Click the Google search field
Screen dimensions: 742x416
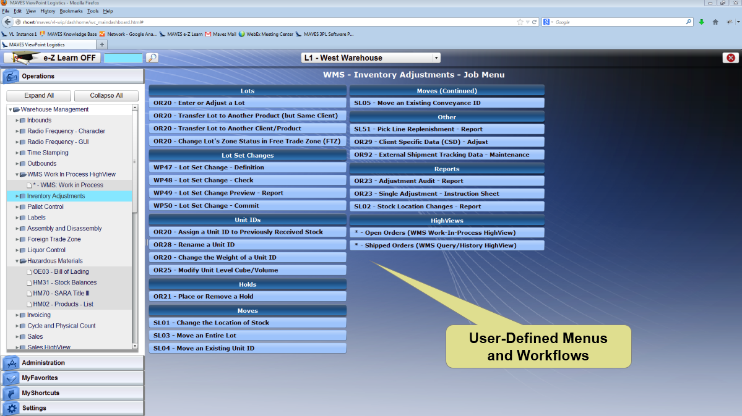pos(620,22)
